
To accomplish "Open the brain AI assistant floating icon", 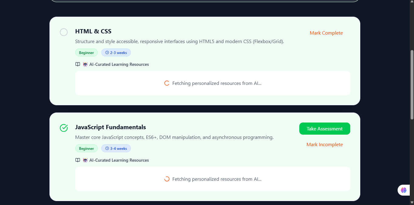I will coord(403,190).
